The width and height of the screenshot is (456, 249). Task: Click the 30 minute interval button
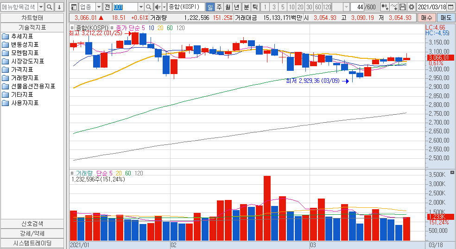pyautogui.click(x=310, y=7)
